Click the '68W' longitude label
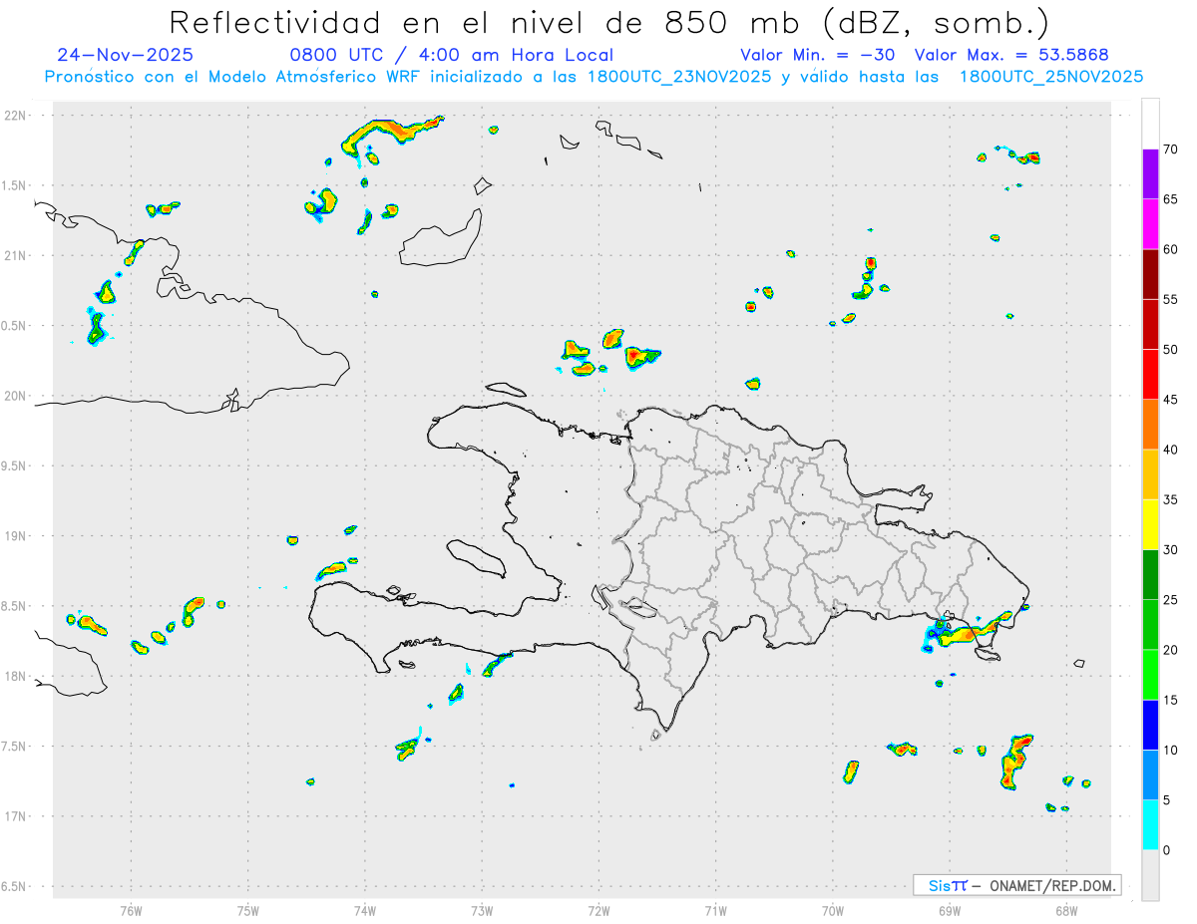The width and height of the screenshot is (1197, 924). click(1066, 910)
